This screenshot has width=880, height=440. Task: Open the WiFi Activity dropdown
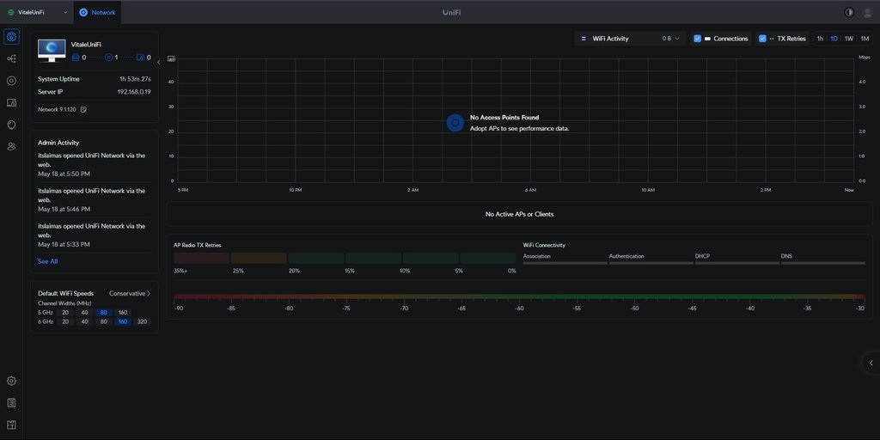tap(630, 39)
